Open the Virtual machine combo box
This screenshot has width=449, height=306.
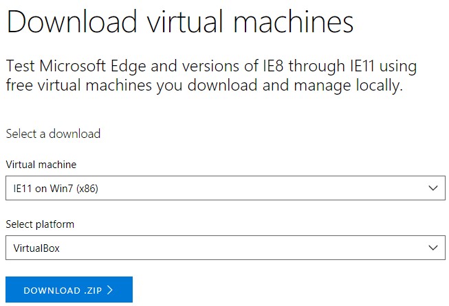tap(225, 188)
